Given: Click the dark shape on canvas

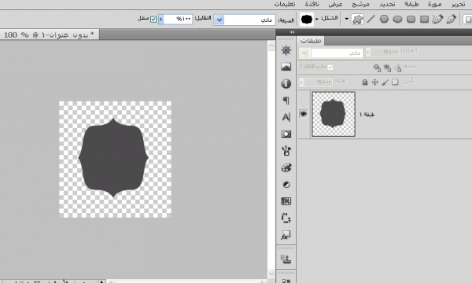Looking at the screenshot, I should (x=113, y=157).
